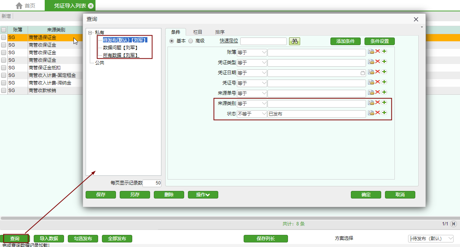460x247 pixels.
Task: Switch to the 栏目 tab
Action: coord(198,32)
